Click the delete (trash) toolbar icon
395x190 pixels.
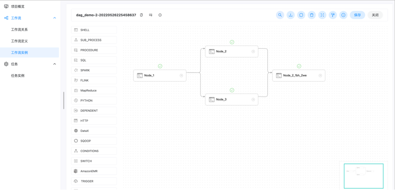click(312, 15)
